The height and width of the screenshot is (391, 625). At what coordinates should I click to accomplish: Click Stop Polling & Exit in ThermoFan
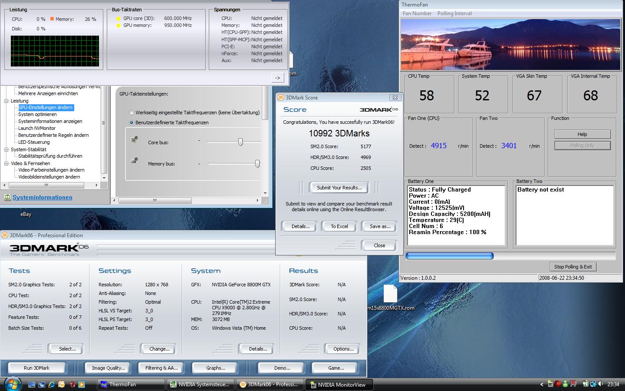tap(573, 267)
